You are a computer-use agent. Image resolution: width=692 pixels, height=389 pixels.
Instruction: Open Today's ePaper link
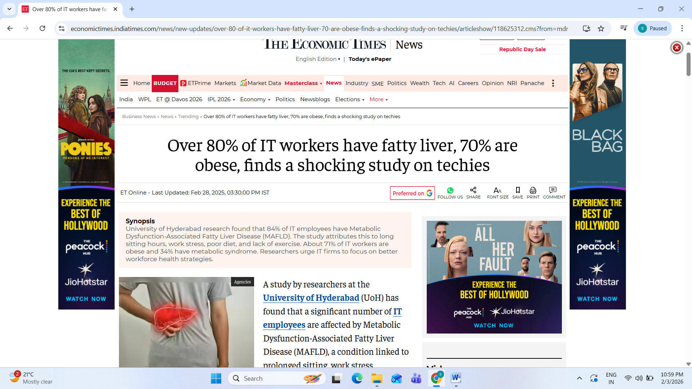(x=370, y=59)
